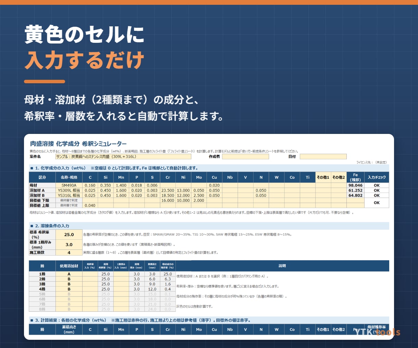Select 目標値 下限 Cr value 16.000
Image resolution: width=418 pixels, height=348 pixels.
click(x=168, y=200)
